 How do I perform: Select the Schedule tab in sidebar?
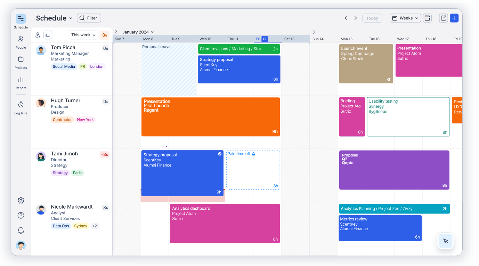[x=21, y=19]
